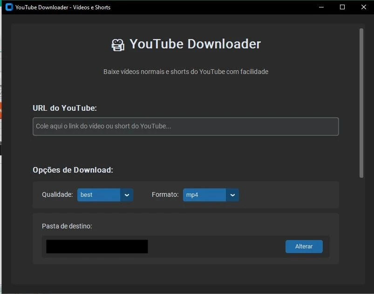Click the 'YouTube Downloader' heading text
374x294 pixels.
click(x=195, y=44)
